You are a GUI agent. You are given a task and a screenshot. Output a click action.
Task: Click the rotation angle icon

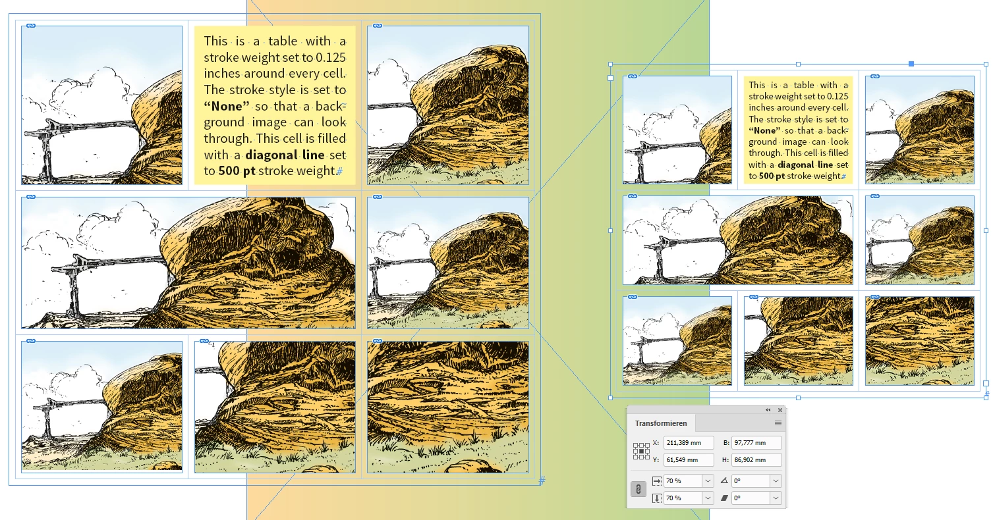(x=725, y=481)
